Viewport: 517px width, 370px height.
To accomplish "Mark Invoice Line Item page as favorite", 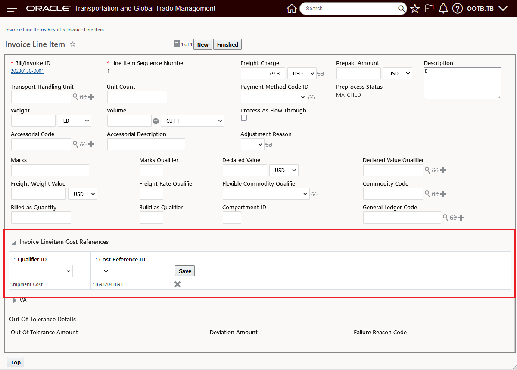I will click(x=73, y=44).
